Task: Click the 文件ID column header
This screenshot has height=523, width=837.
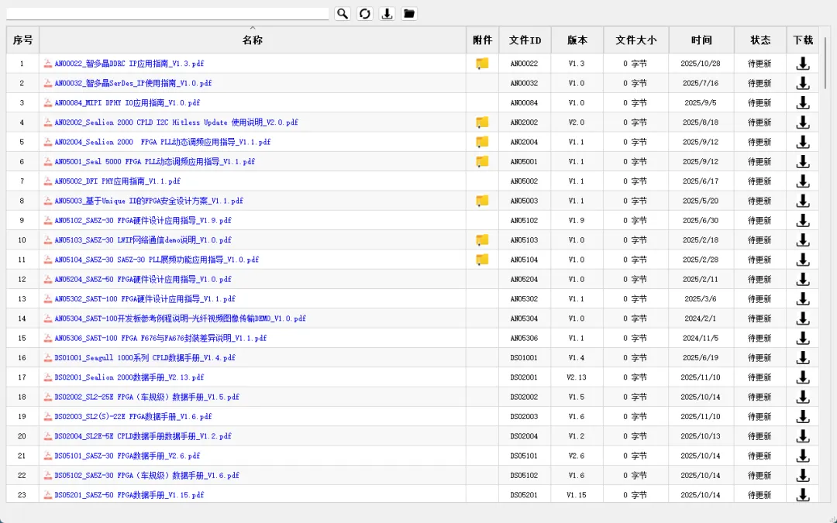Action: (x=525, y=40)
